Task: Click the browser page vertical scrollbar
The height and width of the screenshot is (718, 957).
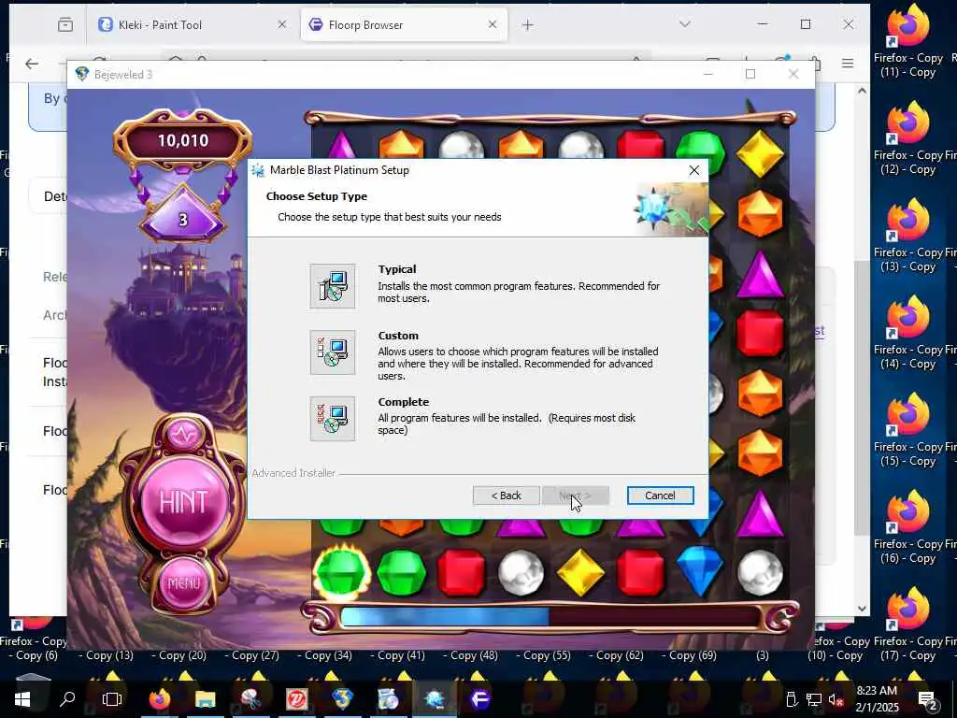Action: [x=861, y=396]
